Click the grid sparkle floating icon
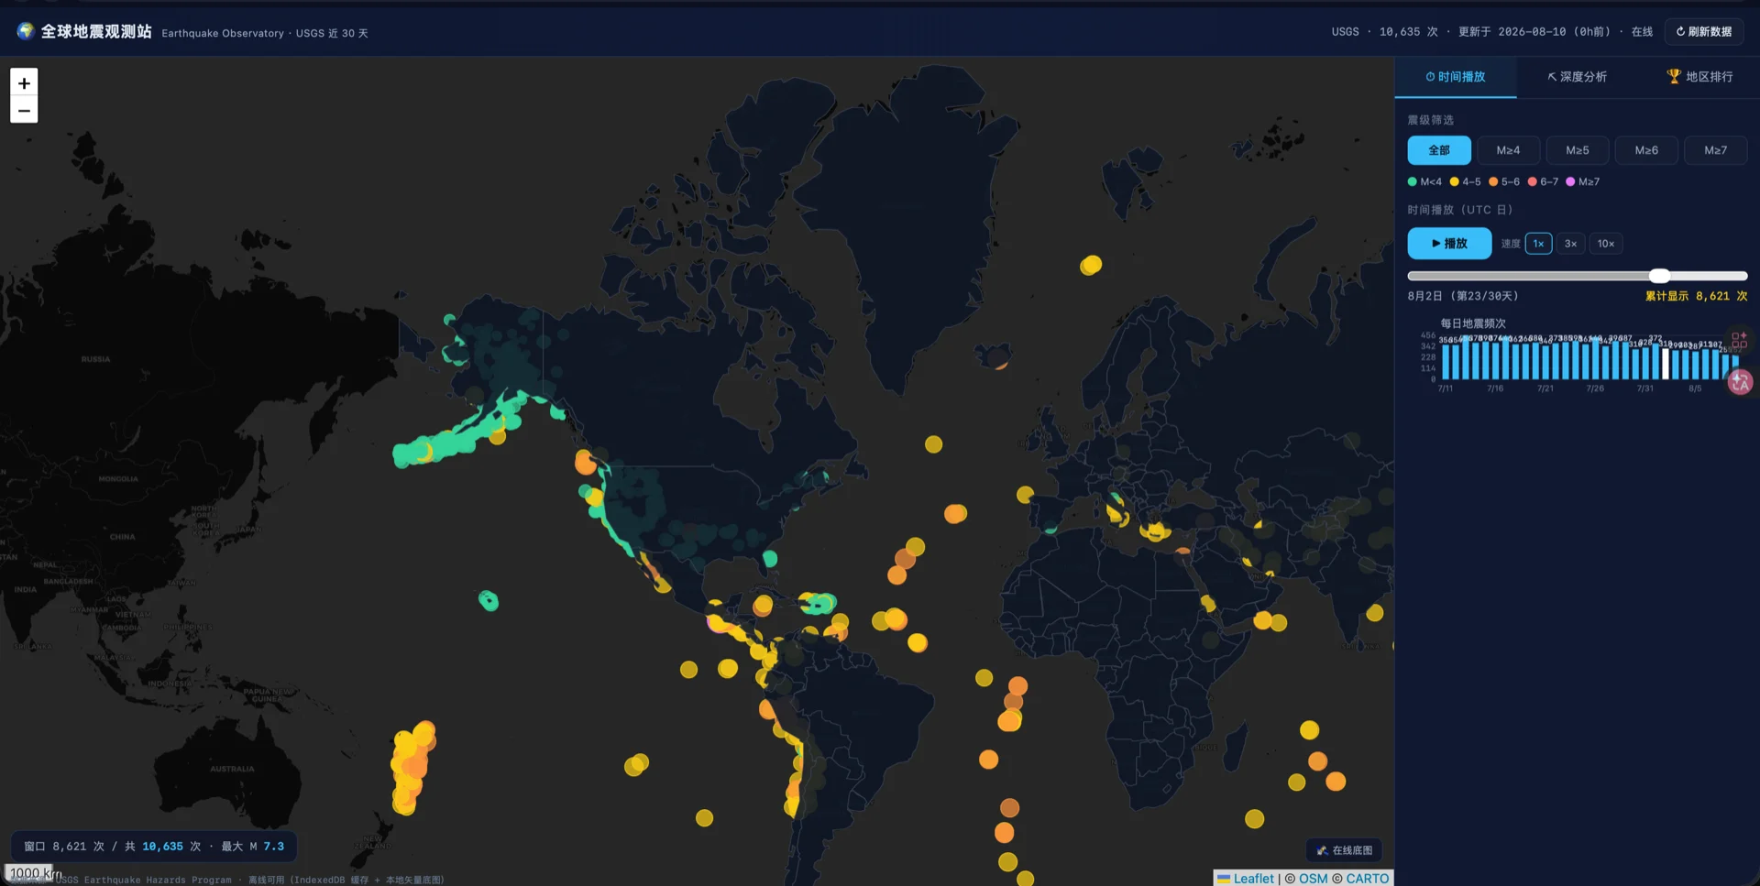This screenshot has height=886, width=1760. click(x=1739, y=340)
